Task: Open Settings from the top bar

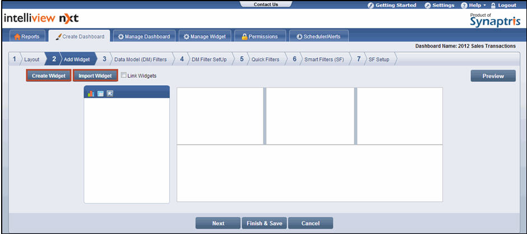Action: point(439,6)
